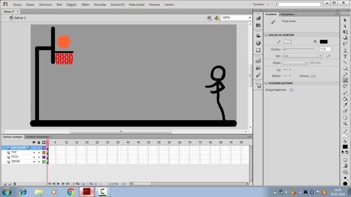Open the Info panel icon in dock

tap(258, 43)
